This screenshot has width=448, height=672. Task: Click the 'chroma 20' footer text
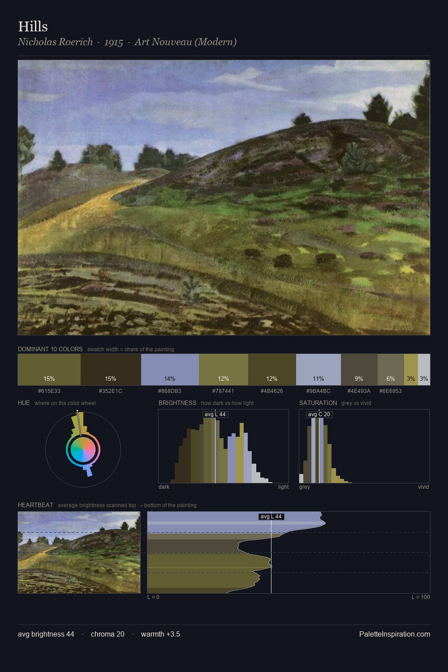point(108,634)
